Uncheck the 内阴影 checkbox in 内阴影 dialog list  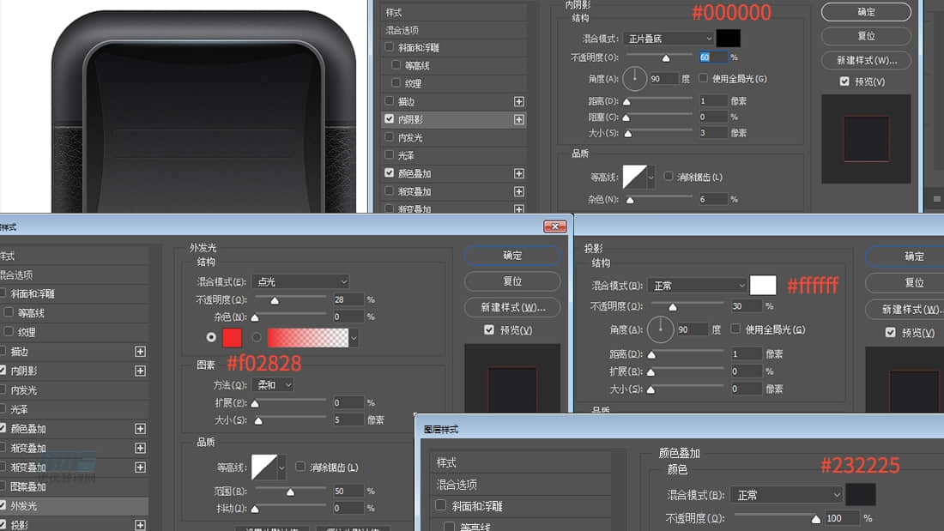pos(389,119)
